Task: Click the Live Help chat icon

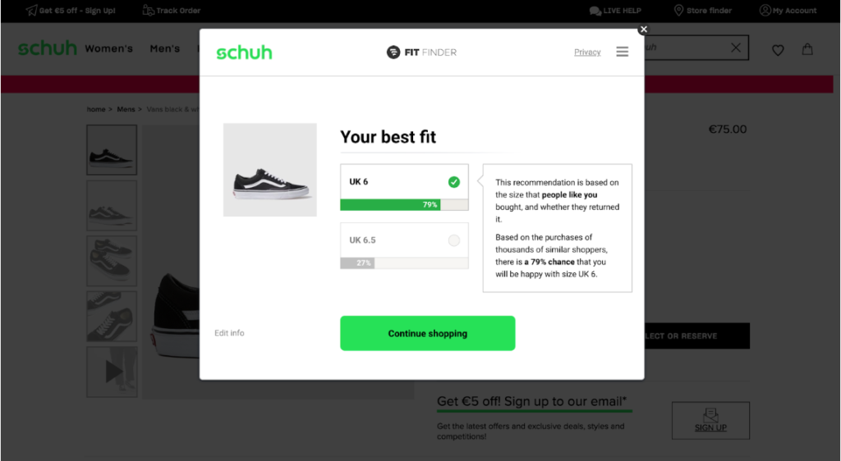Action: pyautogui.click(x=595, y=11)
